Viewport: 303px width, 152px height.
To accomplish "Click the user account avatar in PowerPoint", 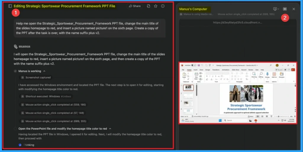I will 277,65.
